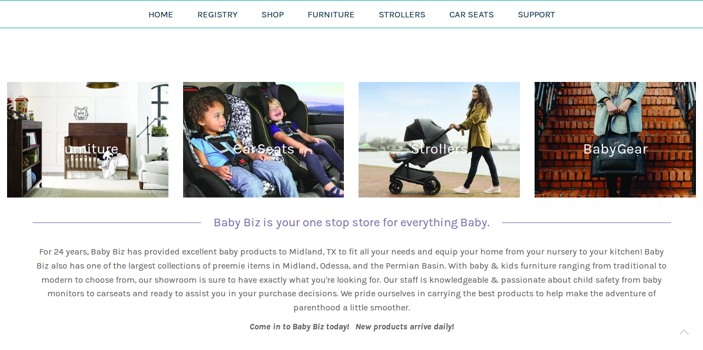This screenshot has width=703, height=350.
Task: Click STROLLERS in the navigation bar
Action: [x=402, y=15]
